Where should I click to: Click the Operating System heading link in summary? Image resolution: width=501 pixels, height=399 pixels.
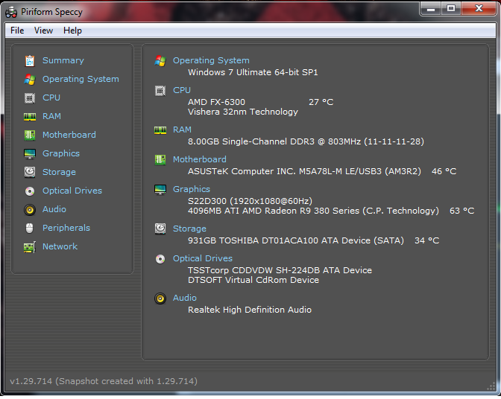click(211, 60)
